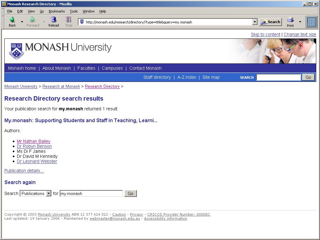Click the Stop loading icon
This screenshot has height=240, width=320.
coord(68,19)
